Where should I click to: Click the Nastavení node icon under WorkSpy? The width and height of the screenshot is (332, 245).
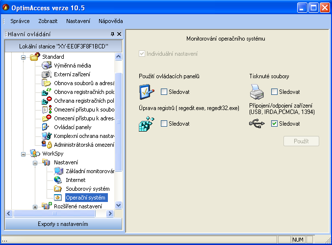46,162
